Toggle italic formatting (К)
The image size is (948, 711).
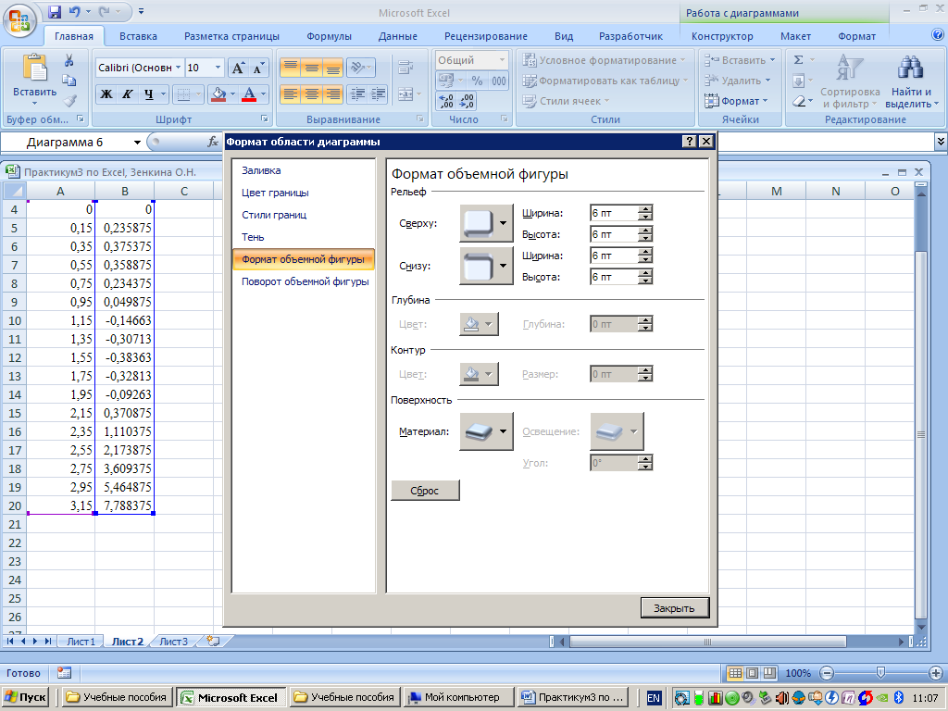tap(128, 94)
